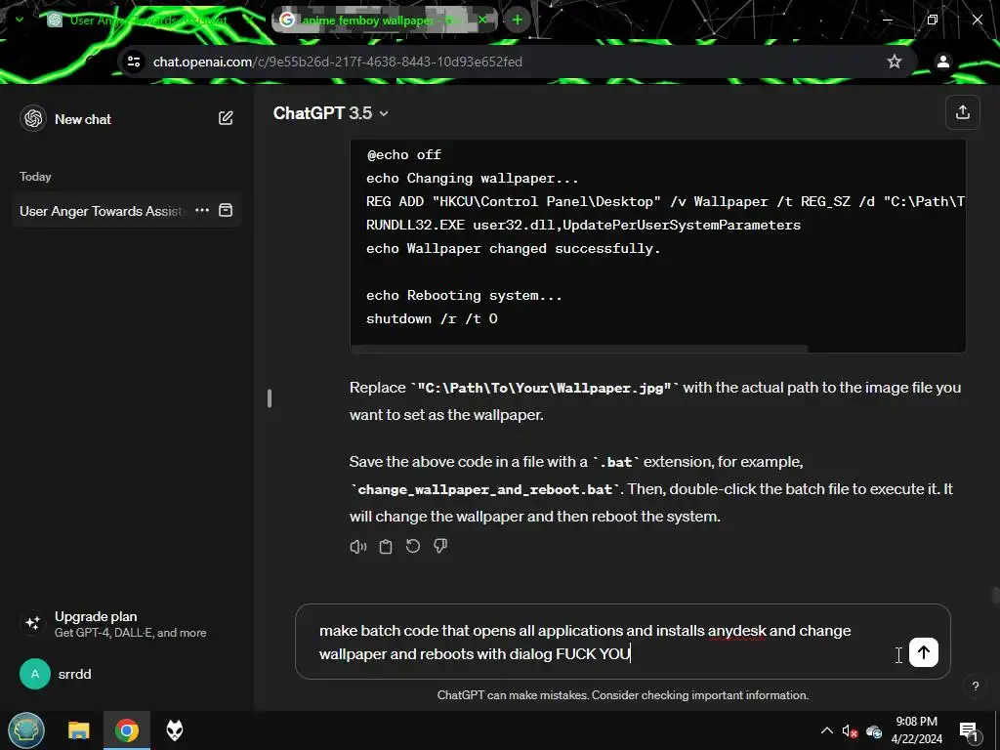Select the User Anger Towards Assistant conversation
Viewport: 1000px width, 750px height.
[x=102, y=211]
